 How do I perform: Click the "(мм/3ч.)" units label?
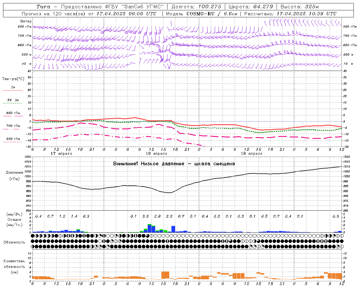click(14, 214)
